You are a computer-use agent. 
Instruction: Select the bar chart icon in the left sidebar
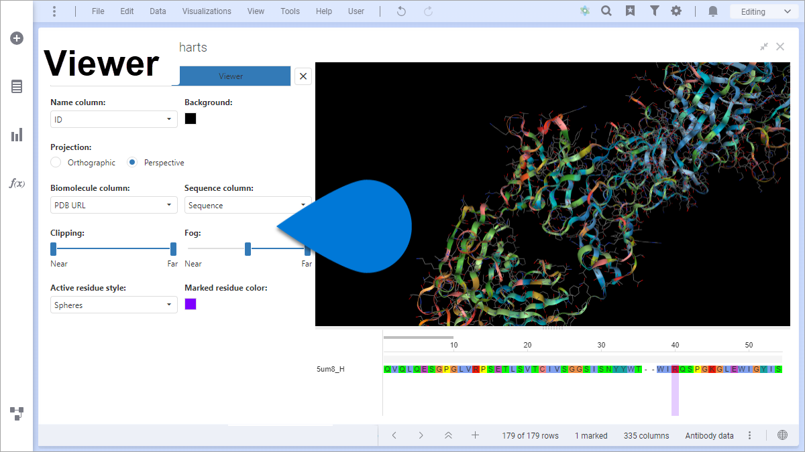pyautogui.click(x=16, y=135)
